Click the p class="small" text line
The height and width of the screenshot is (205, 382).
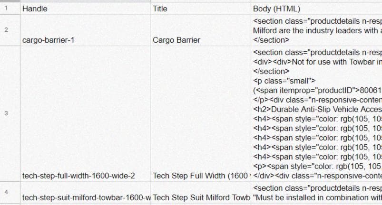click(284, 81)
